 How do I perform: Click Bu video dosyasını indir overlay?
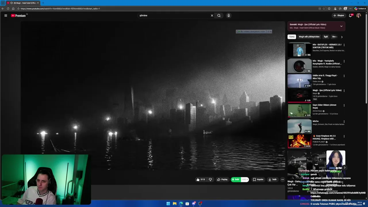(252, 31)
